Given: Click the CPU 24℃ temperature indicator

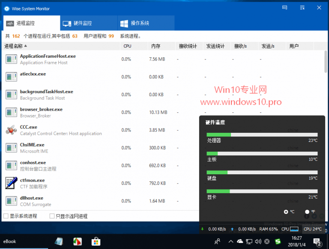Looking at the screenshot, I should point(312,229).
